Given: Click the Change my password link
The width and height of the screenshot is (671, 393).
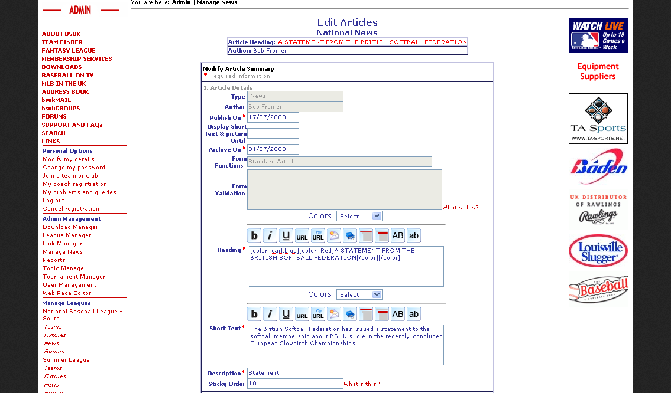Looking at the screenshot, I should pos(74,168).
